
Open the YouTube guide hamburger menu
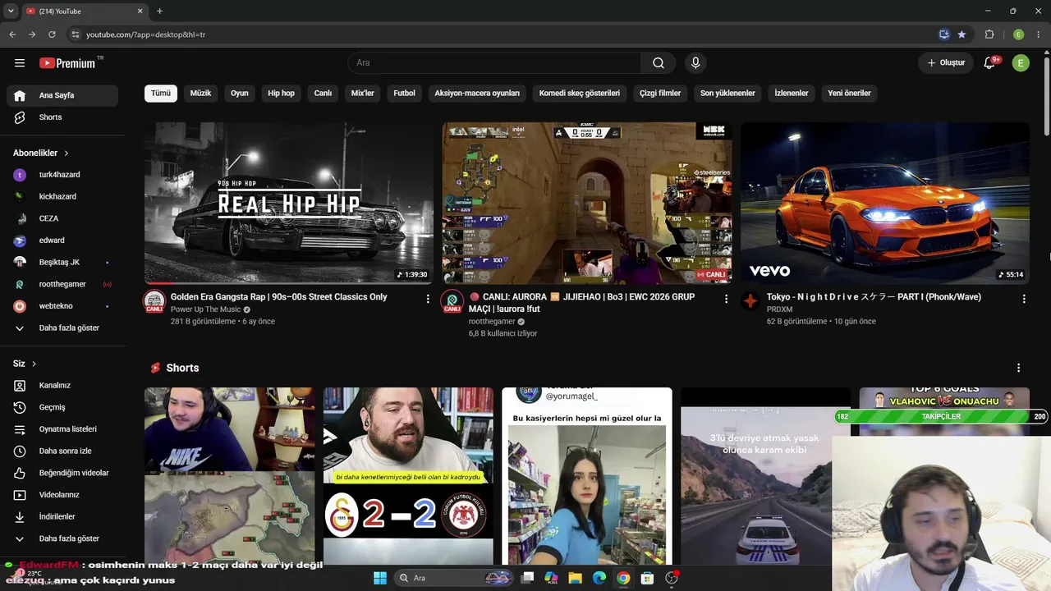pos(20,63)
